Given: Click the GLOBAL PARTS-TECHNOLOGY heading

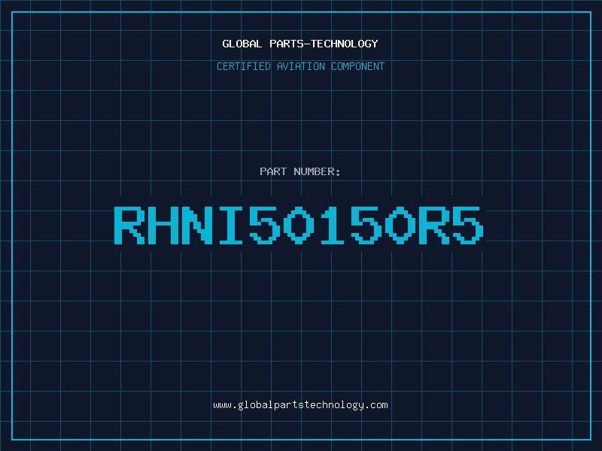Looking at the screenshot, I should coord(300,44).
